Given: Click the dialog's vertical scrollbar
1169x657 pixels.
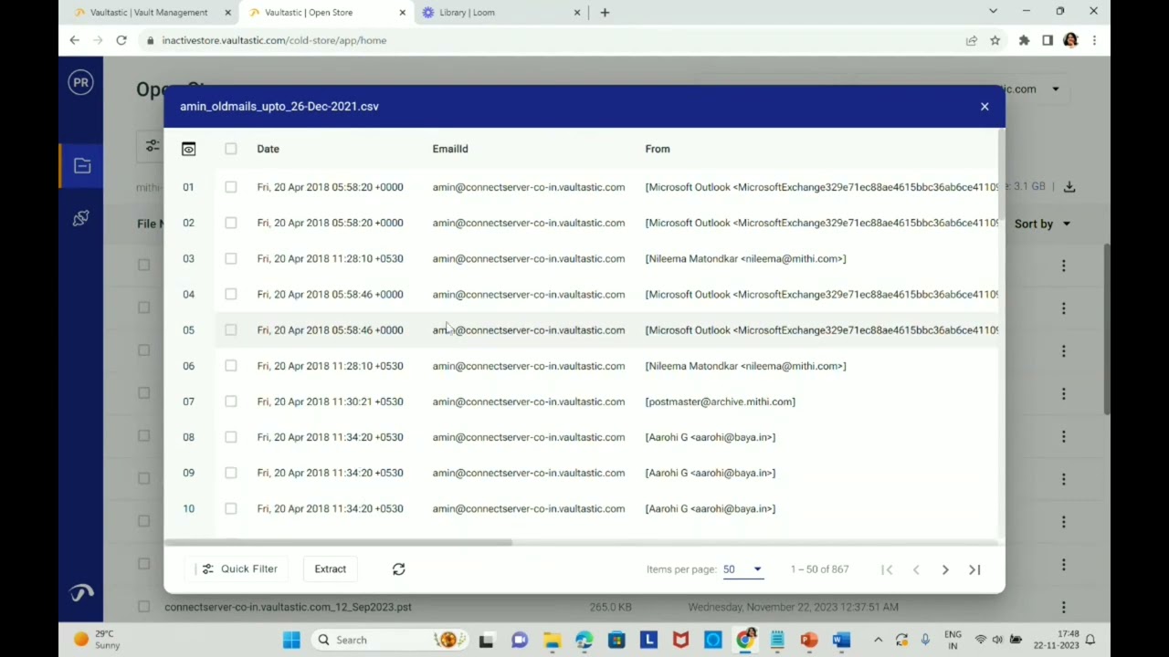Looking at the screenshot, I should click(x=1002, y=174).
